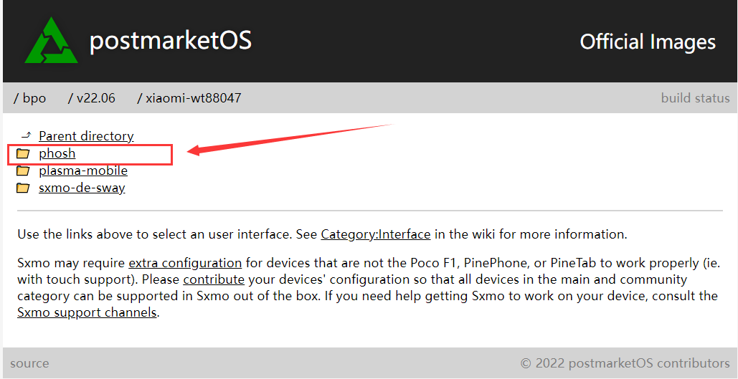Open the build status link
The image size is (738, 379).
(695, 98)
